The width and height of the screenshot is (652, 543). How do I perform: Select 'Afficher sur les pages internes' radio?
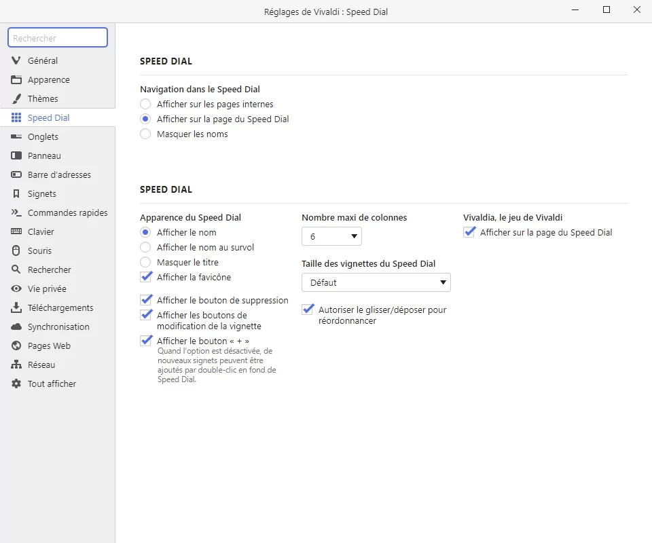145,105
